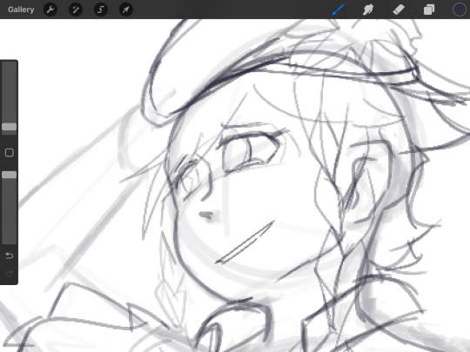Tap the square Modify button in sidebar
This screenshot has width=470, height=352.
click(10, 153)
